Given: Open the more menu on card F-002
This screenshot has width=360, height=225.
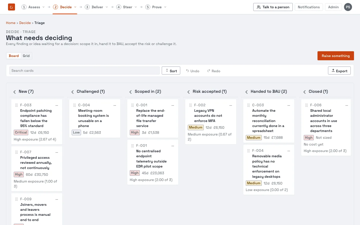Looking at the screenshot, I should [231, 105].
